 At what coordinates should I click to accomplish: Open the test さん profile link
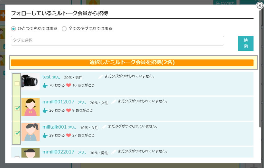pos(51,77)
